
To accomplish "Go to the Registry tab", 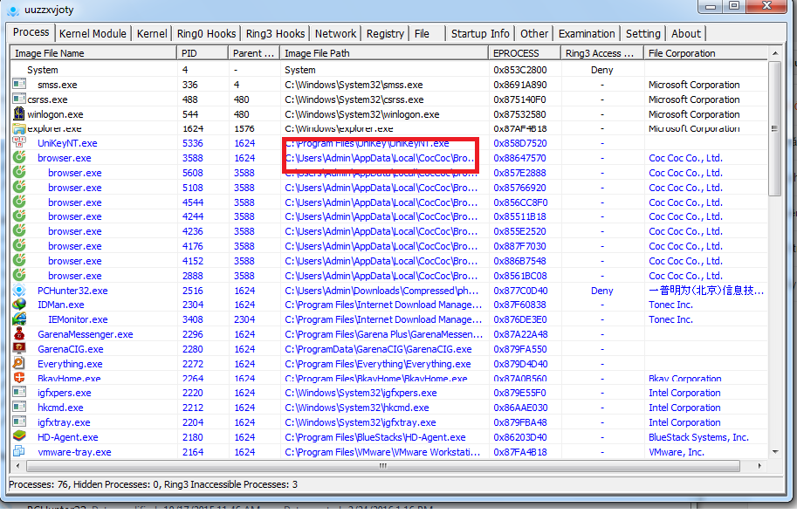I will (385, 34).
